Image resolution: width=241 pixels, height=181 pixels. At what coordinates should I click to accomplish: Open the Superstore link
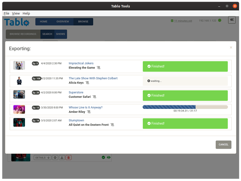pos(76,92)
